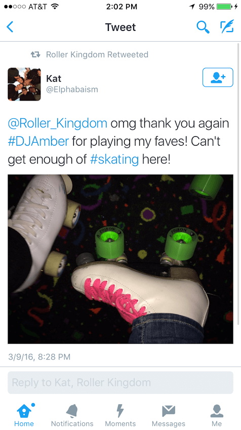Image resolution: width=241 pixels, height=430 pixels.
Task: Open the Messages envelope tab
Action: click(x=169, y=415)
